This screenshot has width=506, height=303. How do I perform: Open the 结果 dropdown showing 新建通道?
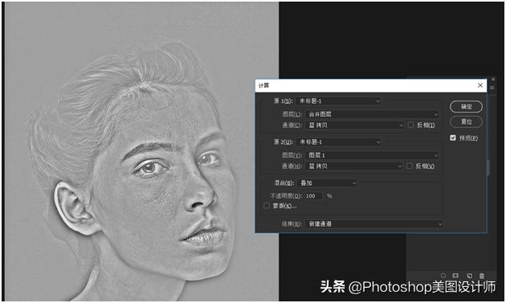coord(374,224)
